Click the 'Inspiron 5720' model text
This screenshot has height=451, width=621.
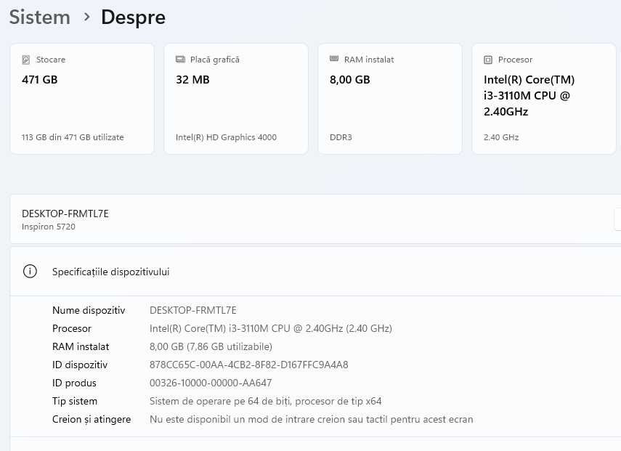(x=49, y=227)
